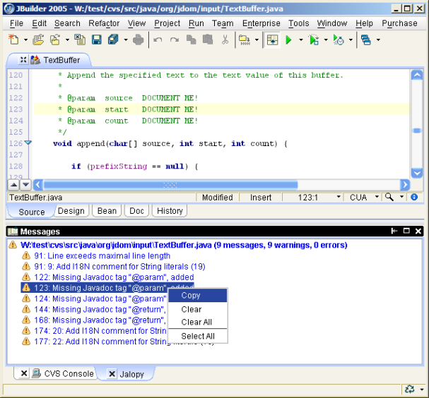This screenshot has width=429, height=398.
Task: Select message '122: Missing Javadoc tag @param'
Action: 114,277
